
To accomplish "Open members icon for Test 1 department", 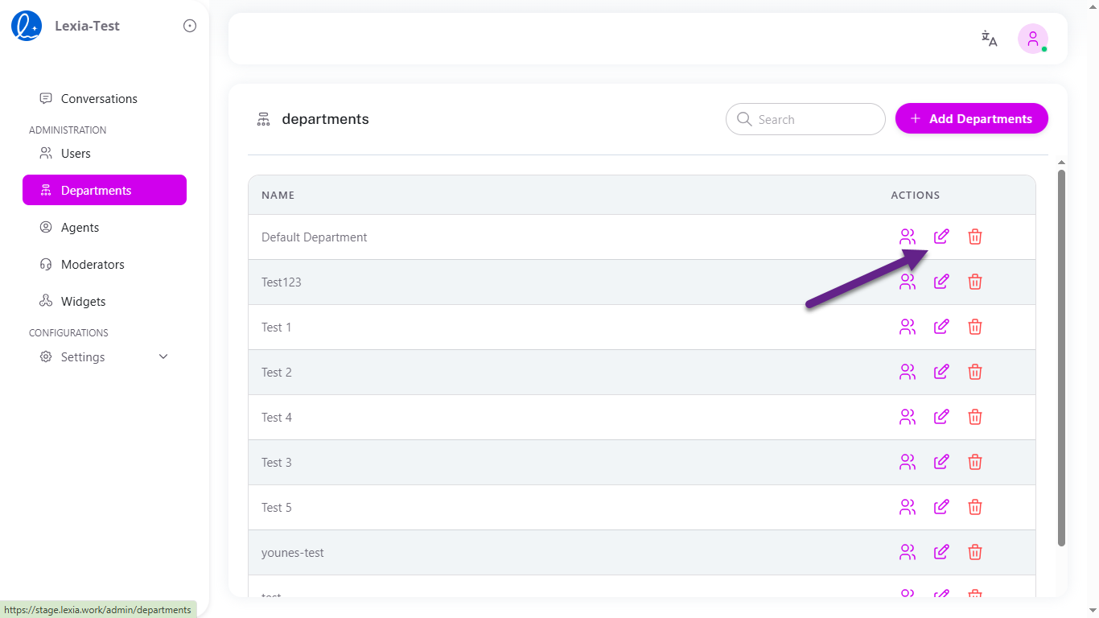I will [908, 327].
